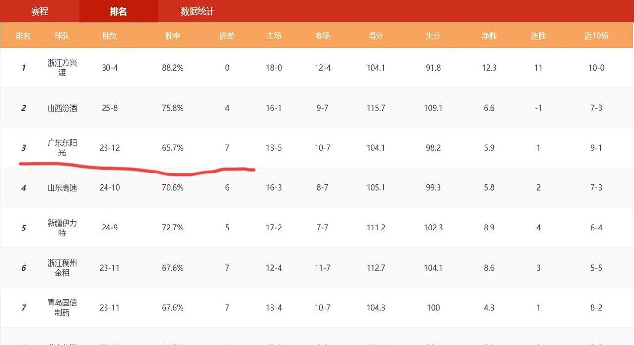Image resolution: width=634 pixels, height=345 pixels.
Task: Open team page for 浙江稠州金租
Action: click(x=62, y=268)
